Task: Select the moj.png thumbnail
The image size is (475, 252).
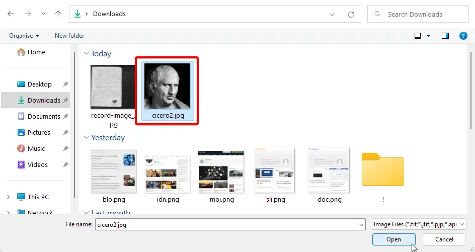Action: (221, 176)
